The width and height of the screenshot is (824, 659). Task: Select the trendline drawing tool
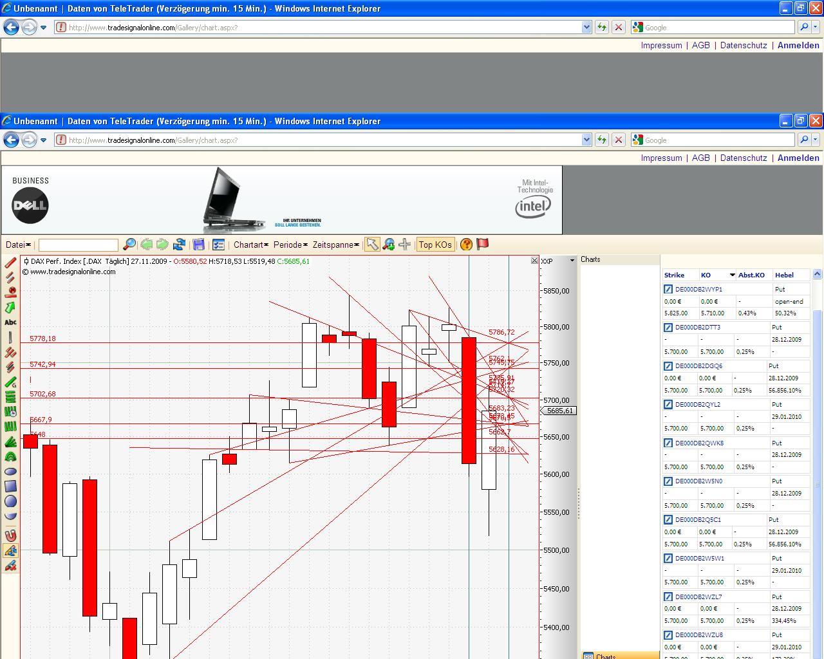click(10, 263)
